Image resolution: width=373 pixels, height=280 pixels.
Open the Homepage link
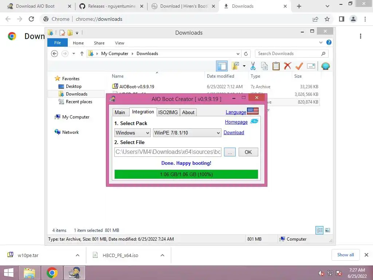coord(236,122)
